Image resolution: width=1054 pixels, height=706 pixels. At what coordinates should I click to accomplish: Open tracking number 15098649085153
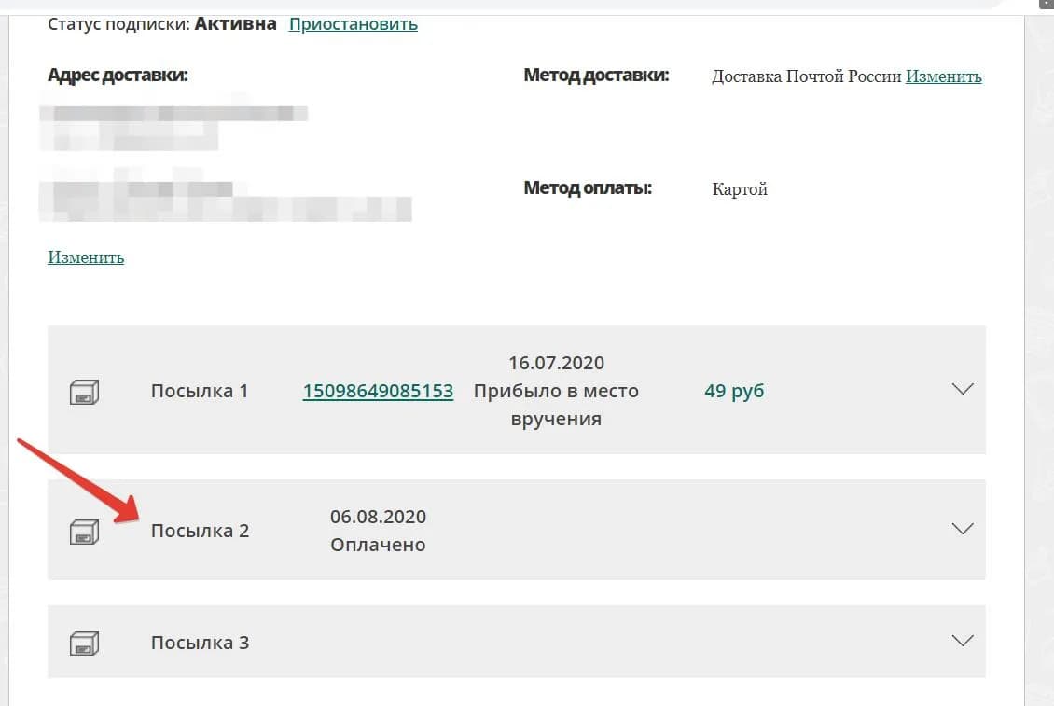[378, 392]
